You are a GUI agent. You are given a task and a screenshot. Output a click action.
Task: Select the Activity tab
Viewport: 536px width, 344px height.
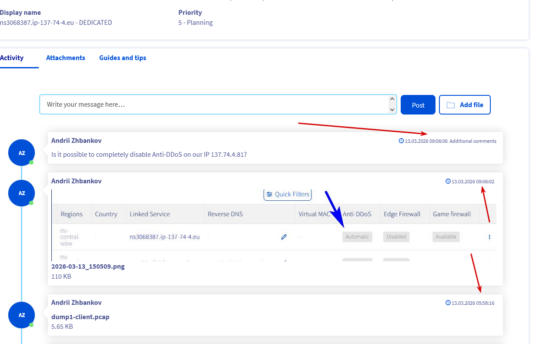point(12,58)
